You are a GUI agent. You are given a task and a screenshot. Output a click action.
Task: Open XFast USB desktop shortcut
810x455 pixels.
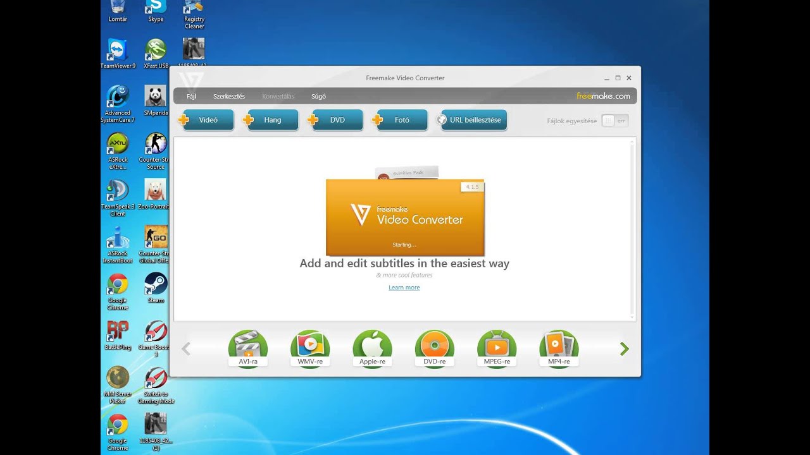156,54
